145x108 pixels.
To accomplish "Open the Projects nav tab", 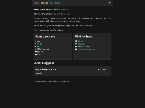I will click(x=45, y=3).
